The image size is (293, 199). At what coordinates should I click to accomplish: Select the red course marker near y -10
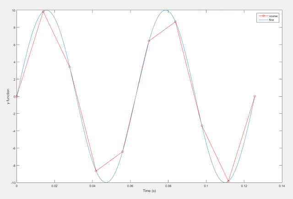[228, 181]
